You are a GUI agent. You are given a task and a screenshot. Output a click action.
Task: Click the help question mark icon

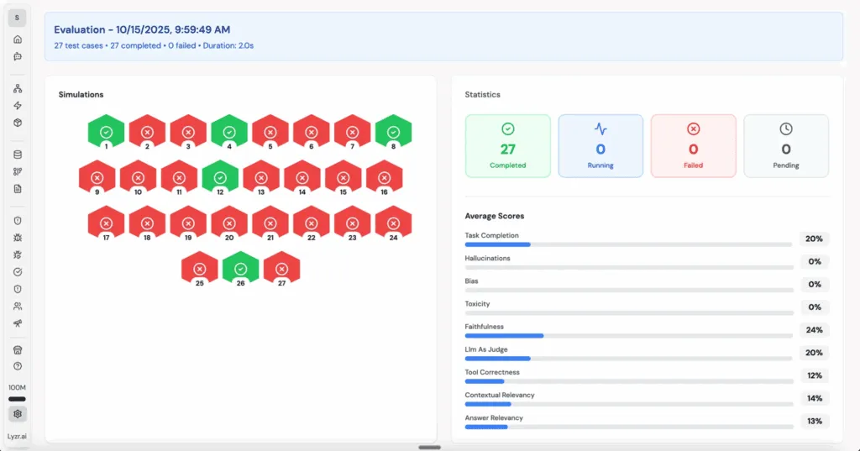[18, 366]
